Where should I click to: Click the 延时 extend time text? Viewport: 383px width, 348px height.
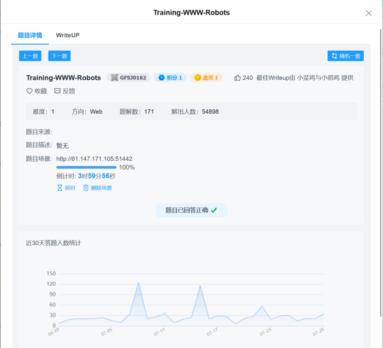[70, 188]
